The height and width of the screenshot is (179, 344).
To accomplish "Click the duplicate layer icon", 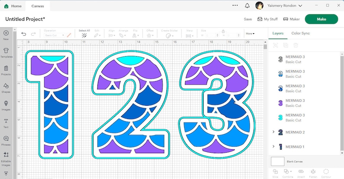I will (x=286, y=45).
